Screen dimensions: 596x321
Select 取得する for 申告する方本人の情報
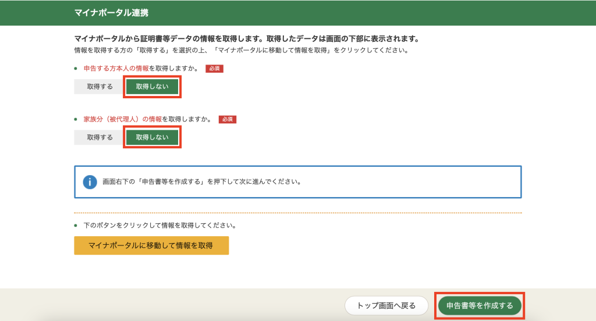100,87
